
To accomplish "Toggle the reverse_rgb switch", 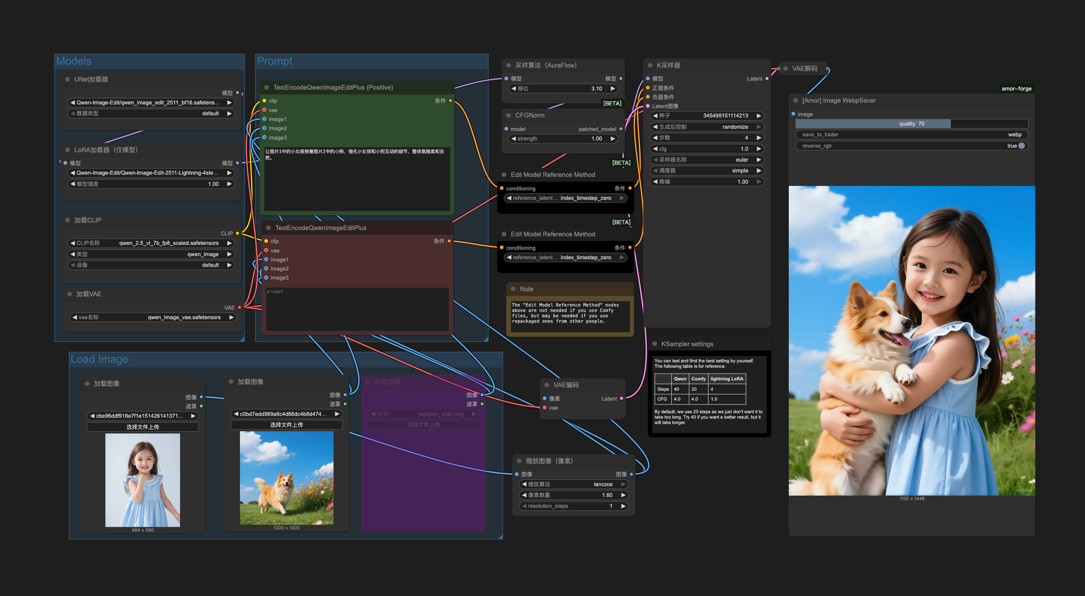I will pyautogui.click(x=1021, y=146).
